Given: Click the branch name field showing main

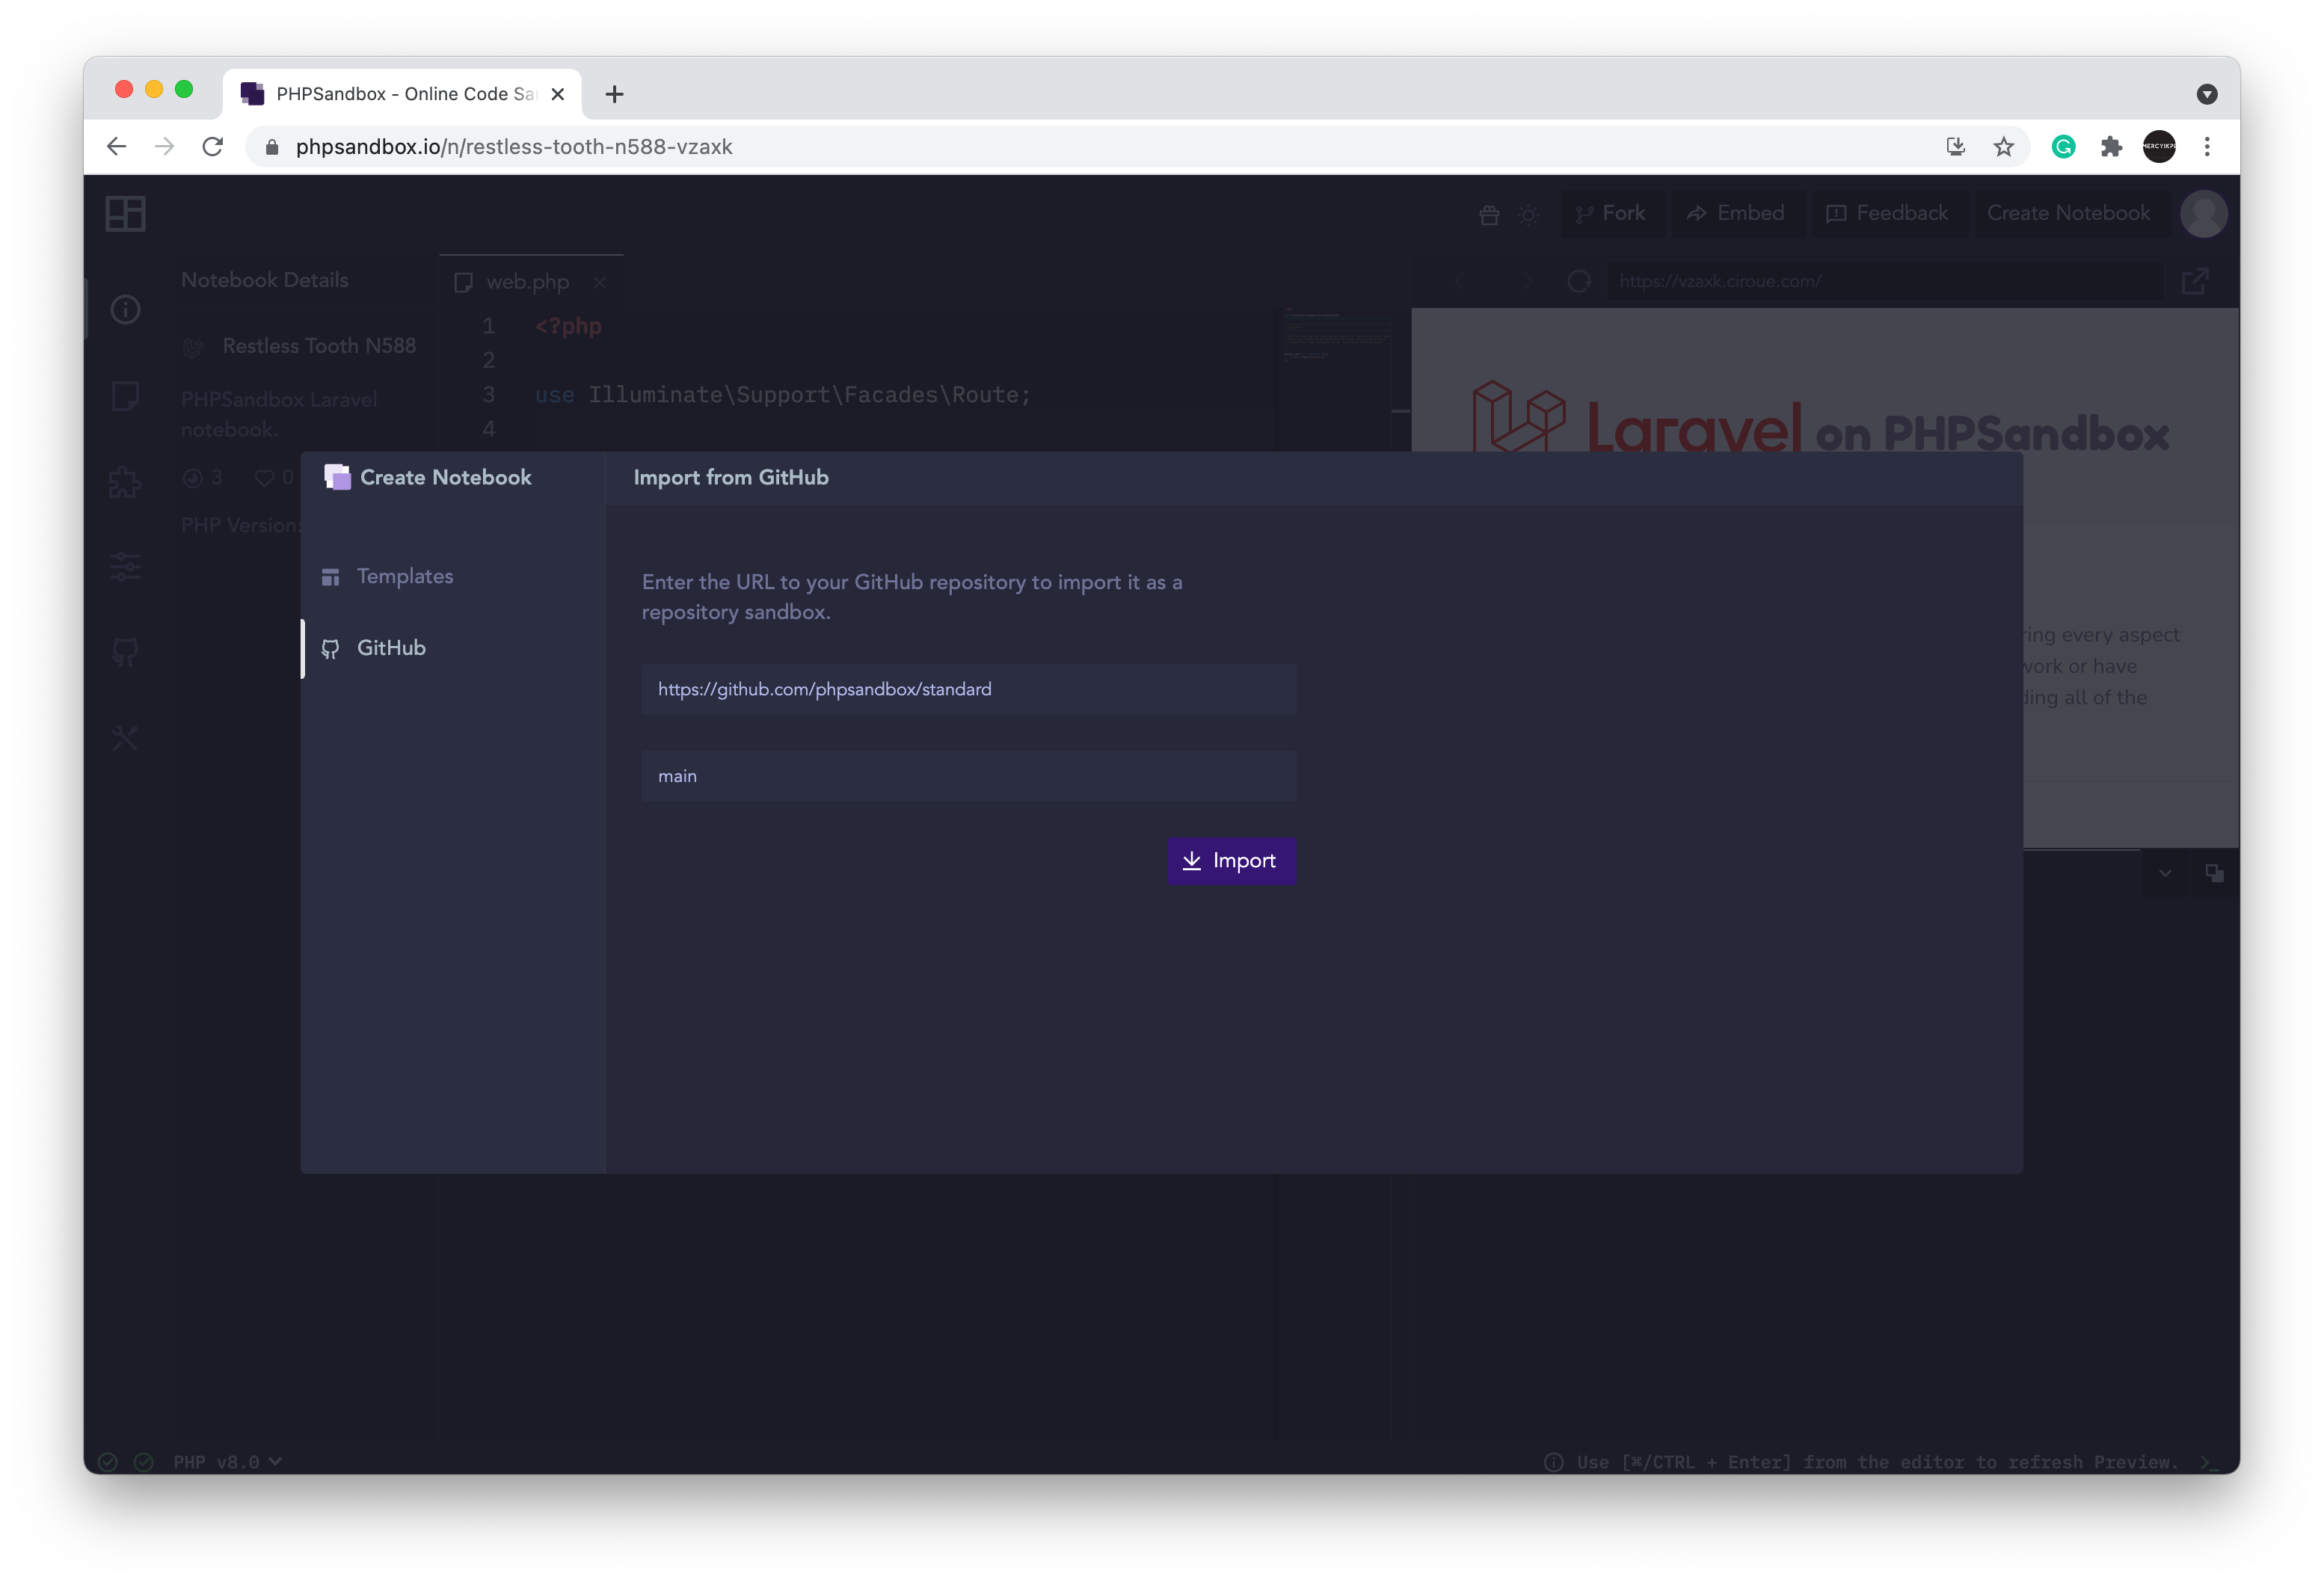Looking at the screenshot, I should 968,776.
